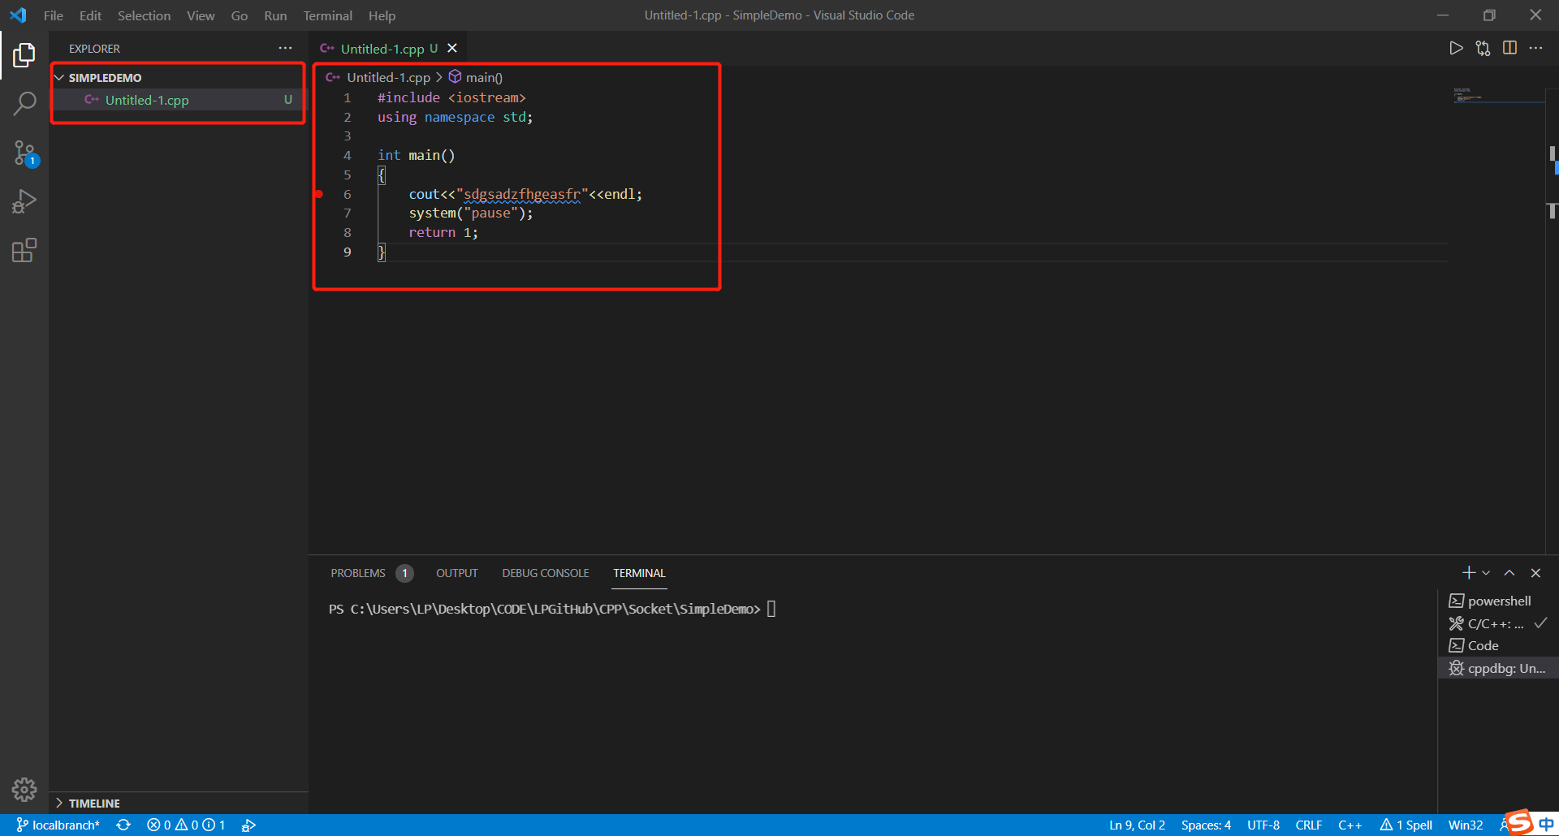Click the status bar debug launch icon
Viewport: 1559px width, 836px height.
249,825
